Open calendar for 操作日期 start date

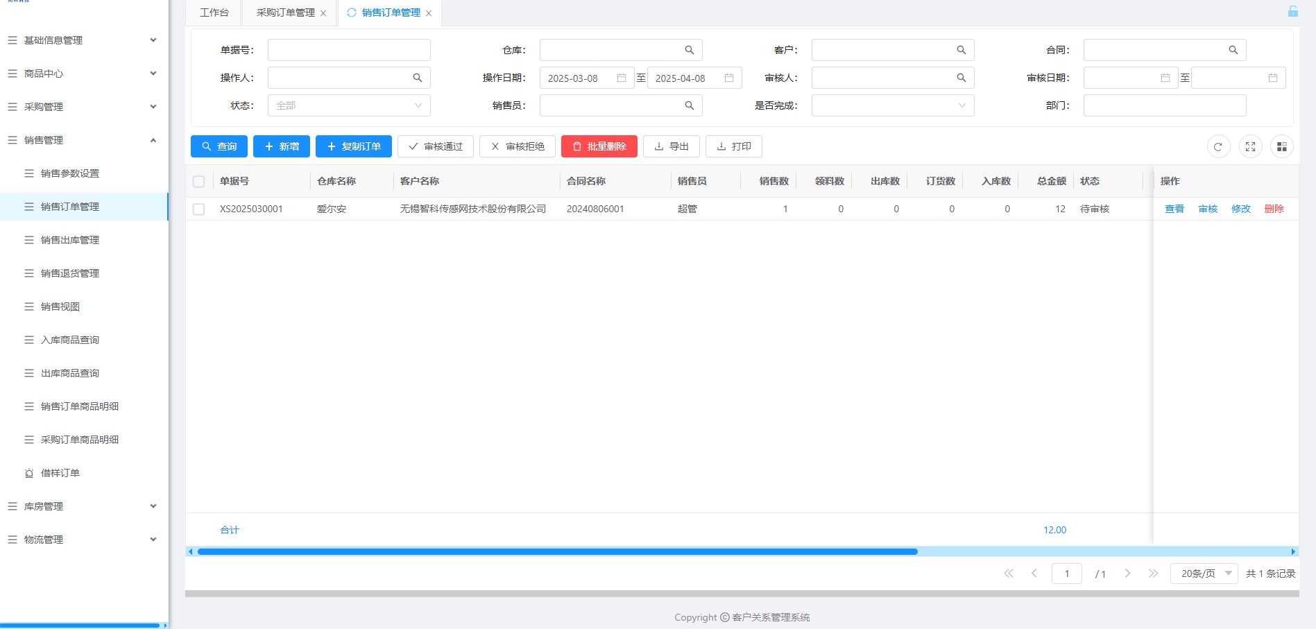[622, 78]
